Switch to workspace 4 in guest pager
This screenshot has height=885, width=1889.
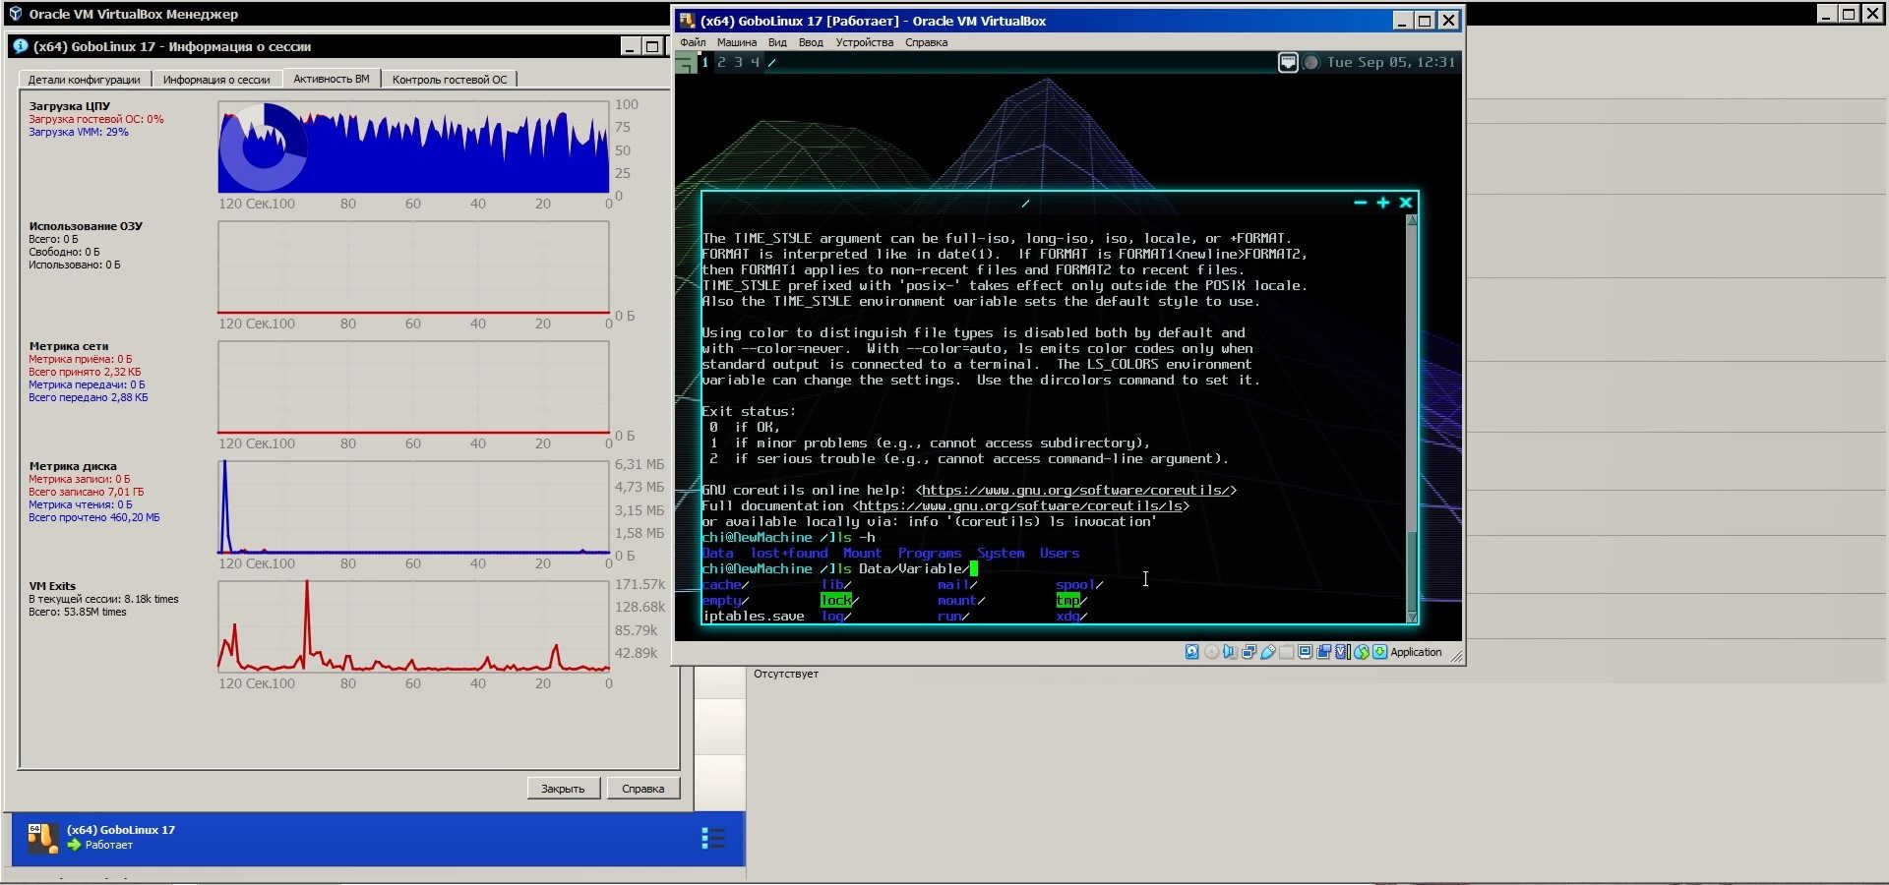pos(755,62)
